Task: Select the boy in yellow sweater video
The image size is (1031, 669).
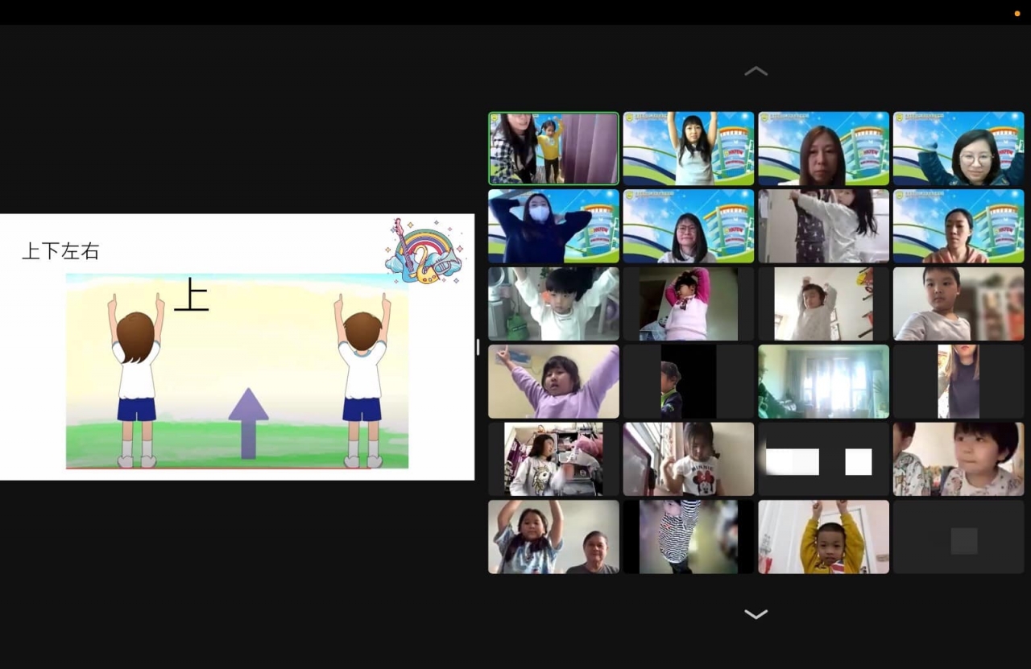Action: pyautogui.click(x=823, y=537)
